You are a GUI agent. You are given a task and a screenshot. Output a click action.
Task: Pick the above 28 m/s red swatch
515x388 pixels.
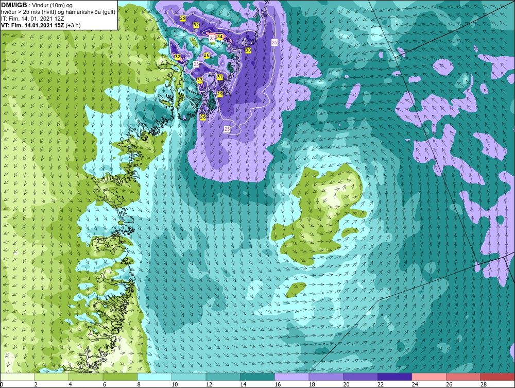click(x=497, y=377)
